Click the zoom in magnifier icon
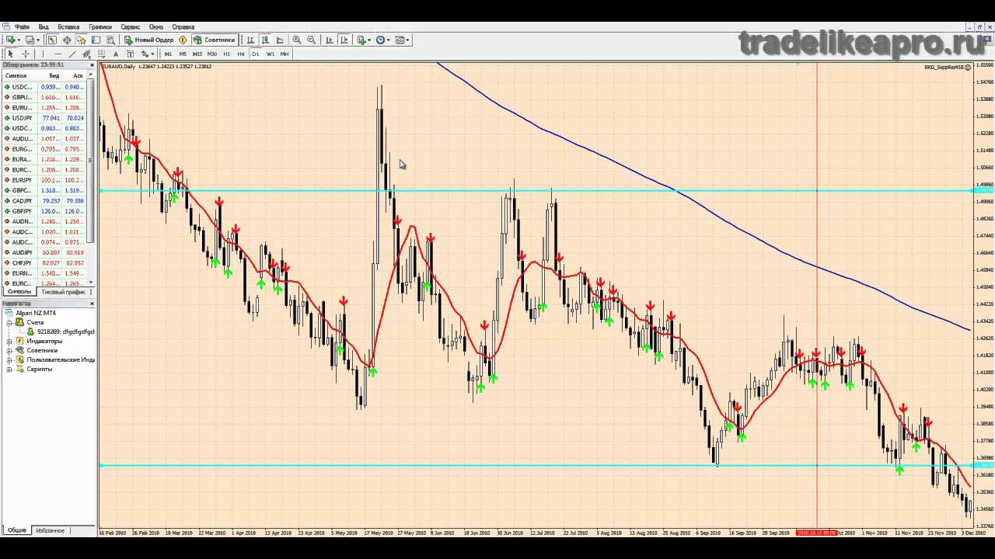The width and height of the screenshot is (995, 559). pos(297,40)
